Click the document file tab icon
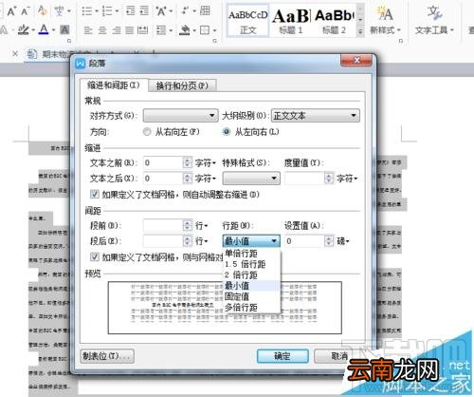The height and width of the screenshot is (397, 474). [32, 54]
